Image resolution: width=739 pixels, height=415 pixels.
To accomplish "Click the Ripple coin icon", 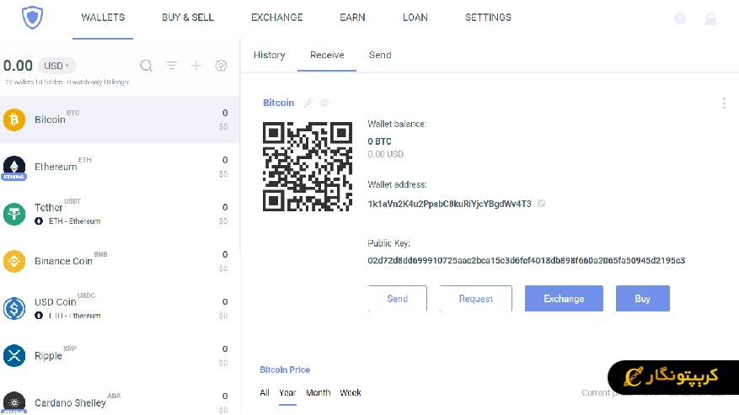I will click(x=14, y=355).
